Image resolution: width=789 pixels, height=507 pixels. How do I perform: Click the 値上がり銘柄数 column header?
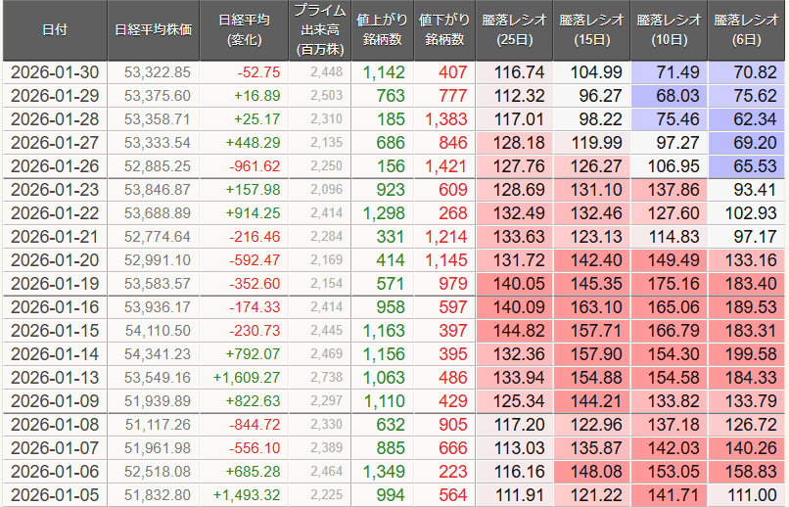pos(382,30)
